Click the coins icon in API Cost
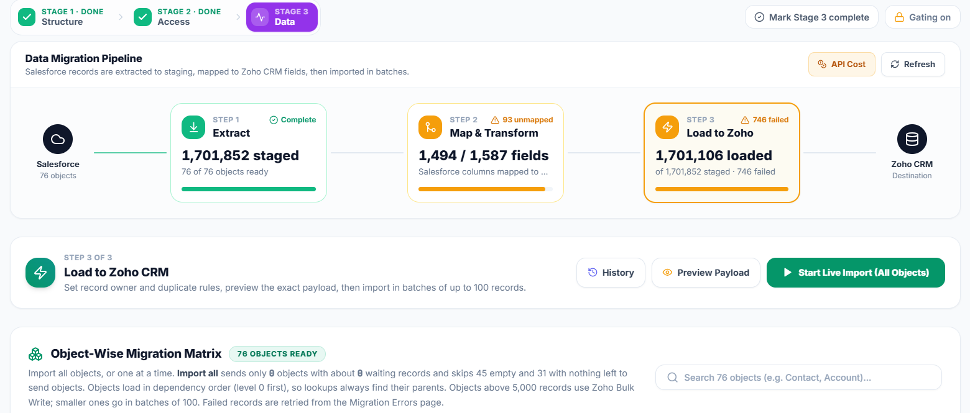This screenshot has height=413, width=970. pos(822,64)
